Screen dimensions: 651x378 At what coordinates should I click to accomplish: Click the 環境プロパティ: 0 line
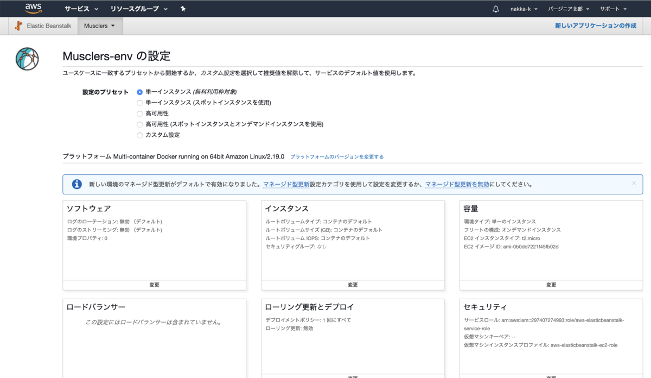coord(87,238)
